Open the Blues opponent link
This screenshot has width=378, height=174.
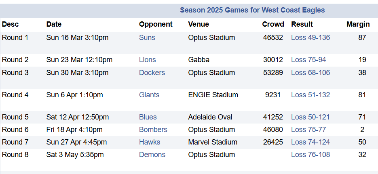(148, 117)
